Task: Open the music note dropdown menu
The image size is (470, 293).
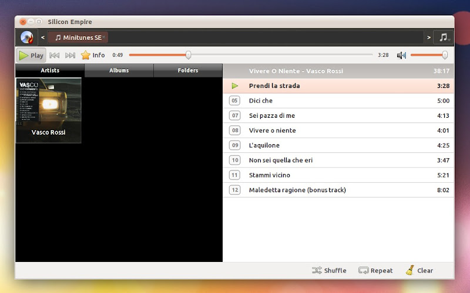Action: click(x=444, y=38)
